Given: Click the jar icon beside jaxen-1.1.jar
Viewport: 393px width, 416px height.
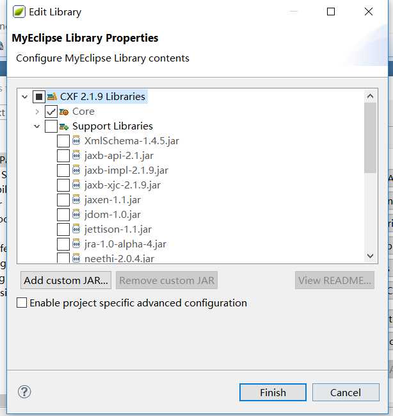Looking at the screenshot, I should pos(76,199).
